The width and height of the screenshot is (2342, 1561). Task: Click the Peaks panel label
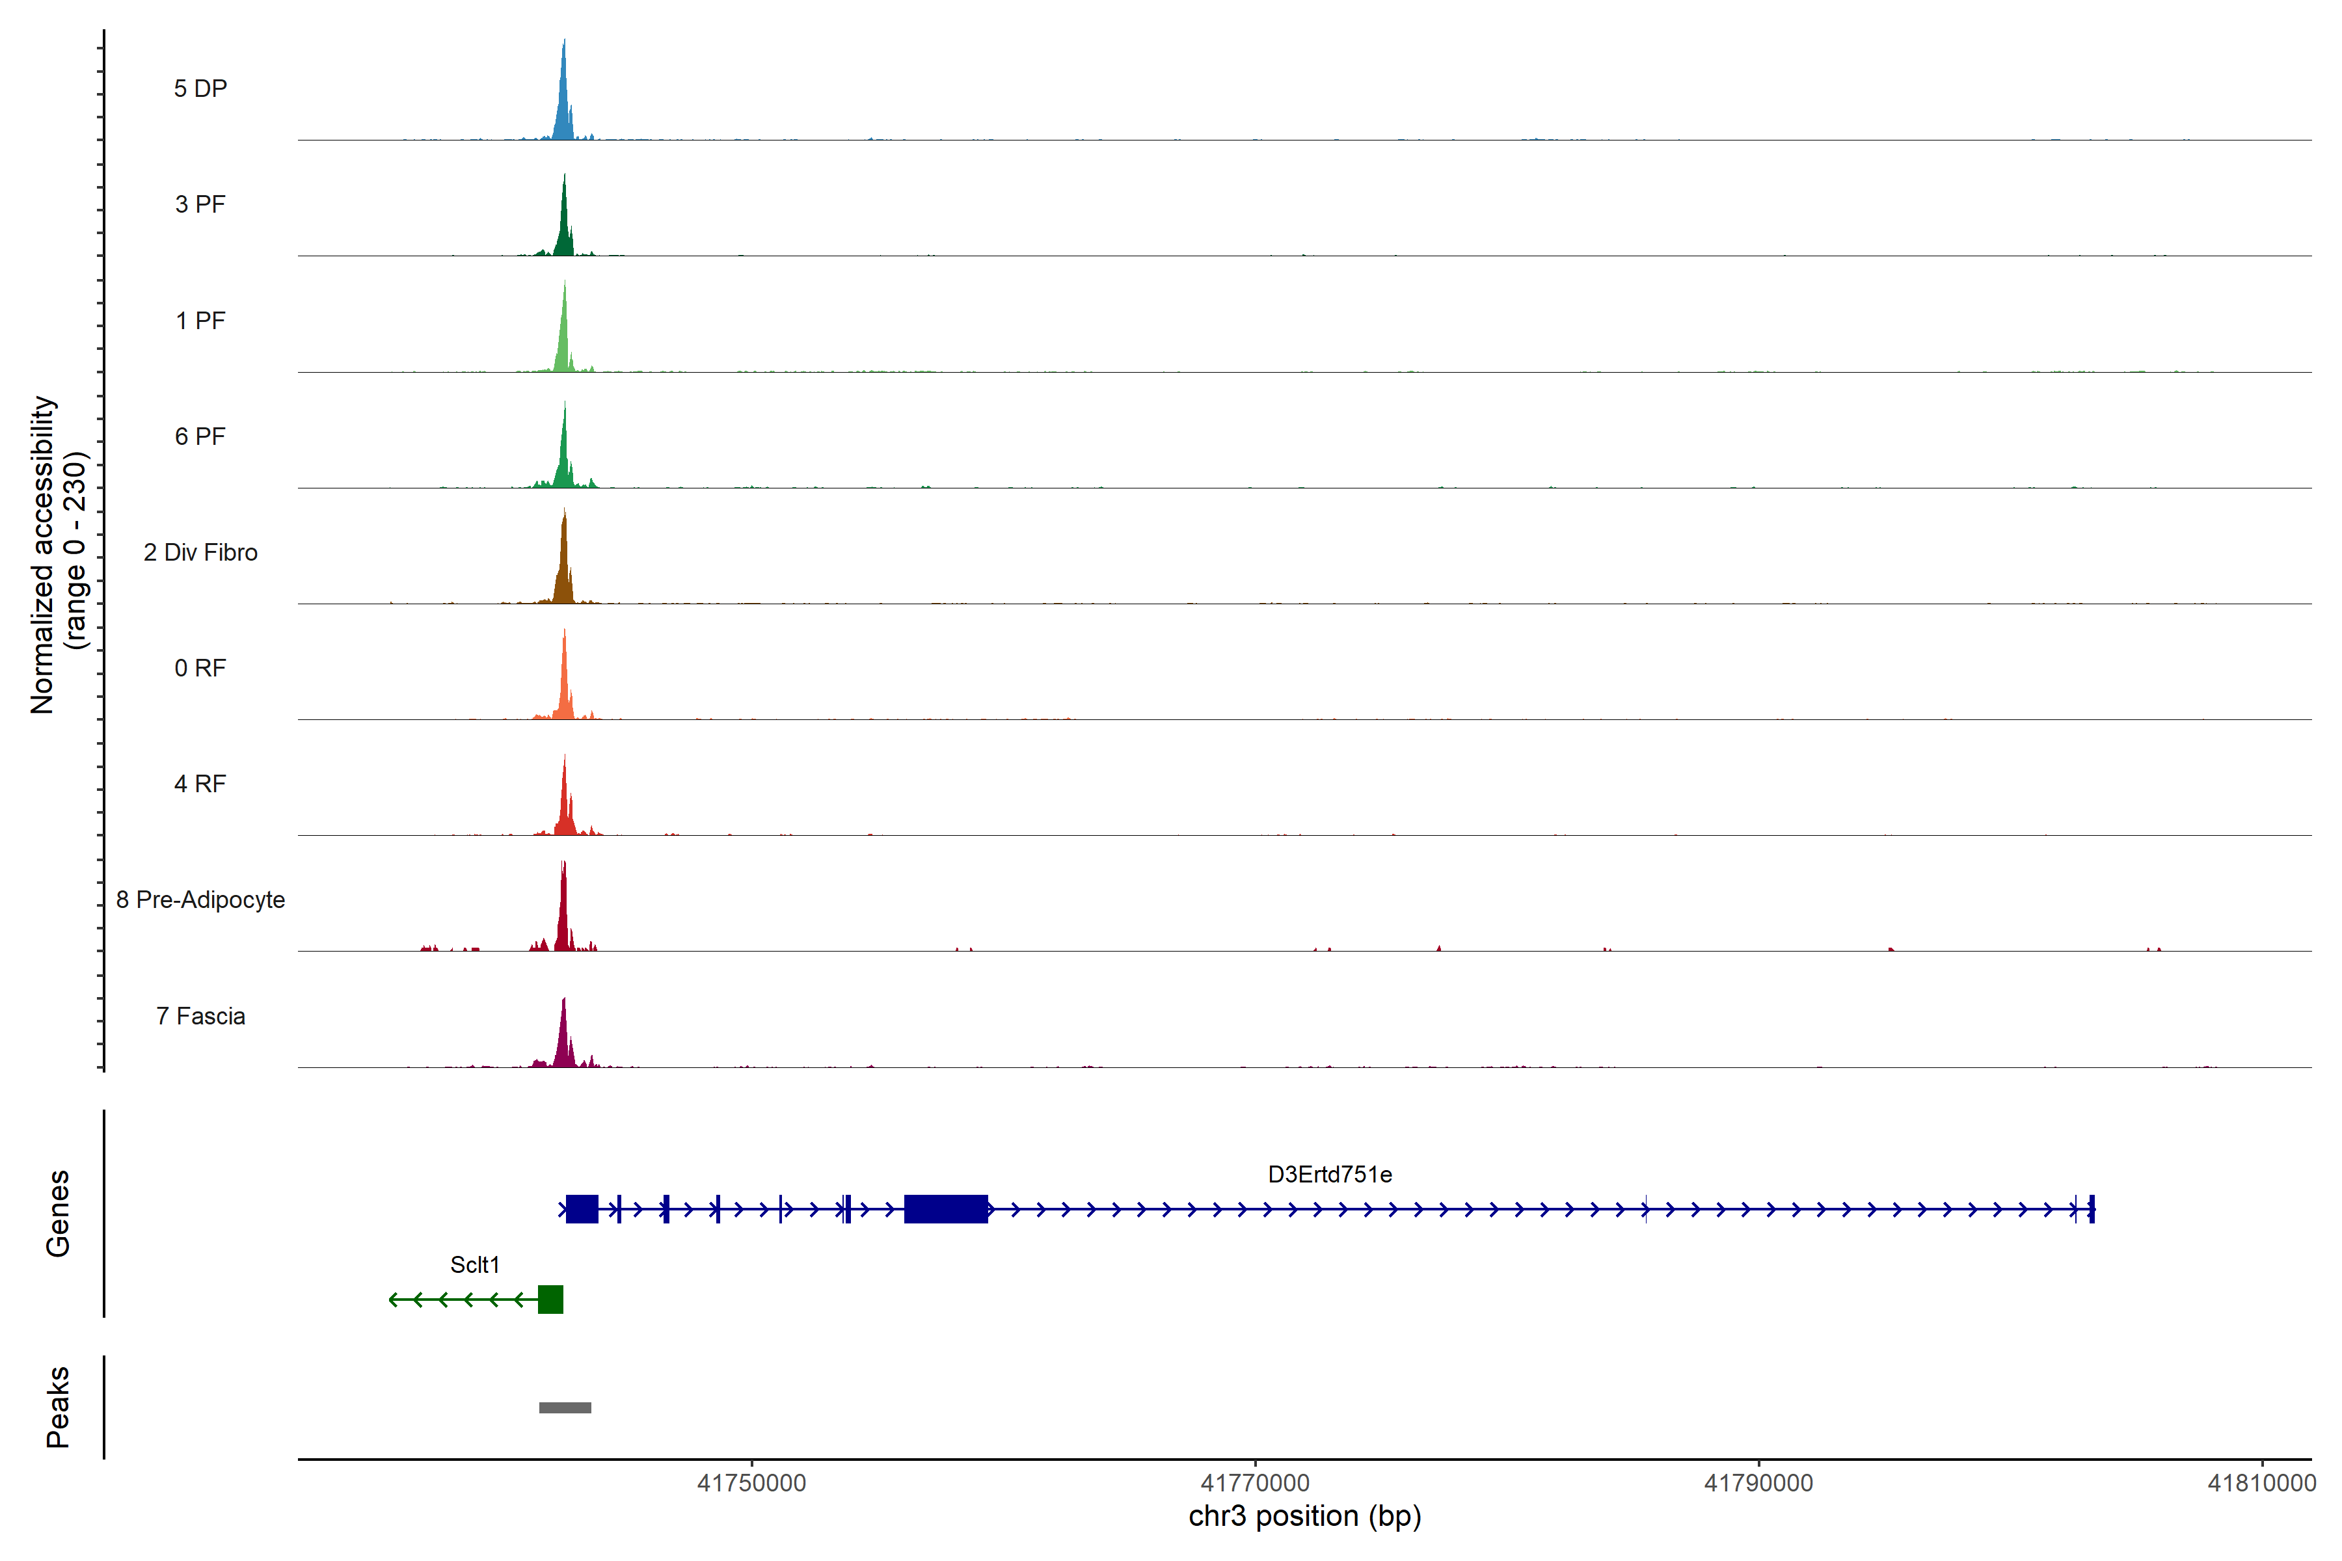(x=58, y=1407)
